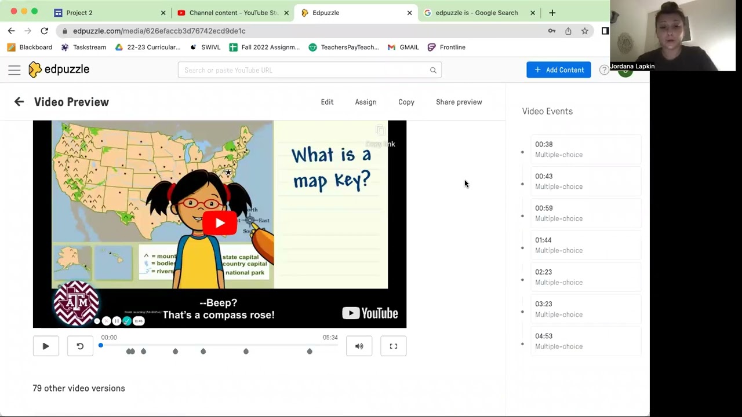Viewport: 742px width, 417px height.
Task: Jump to the 03:23 question marker on timeline
Action: [x=246, y=352]
